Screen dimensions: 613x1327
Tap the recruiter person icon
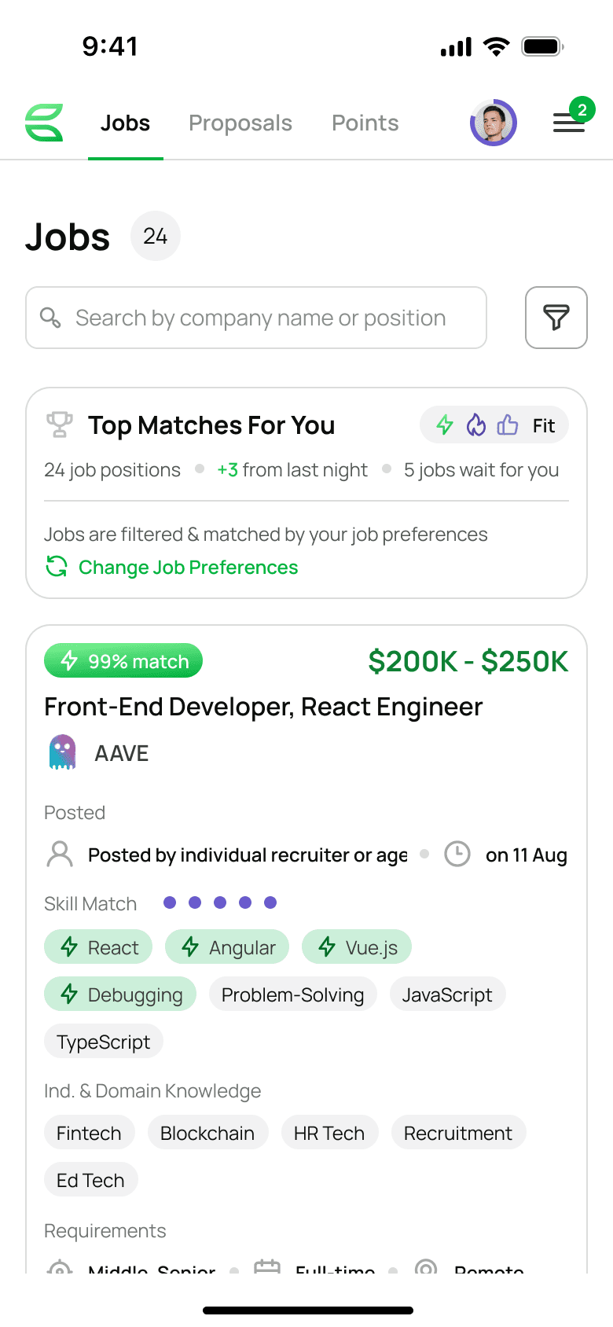(x=60, y=854)
